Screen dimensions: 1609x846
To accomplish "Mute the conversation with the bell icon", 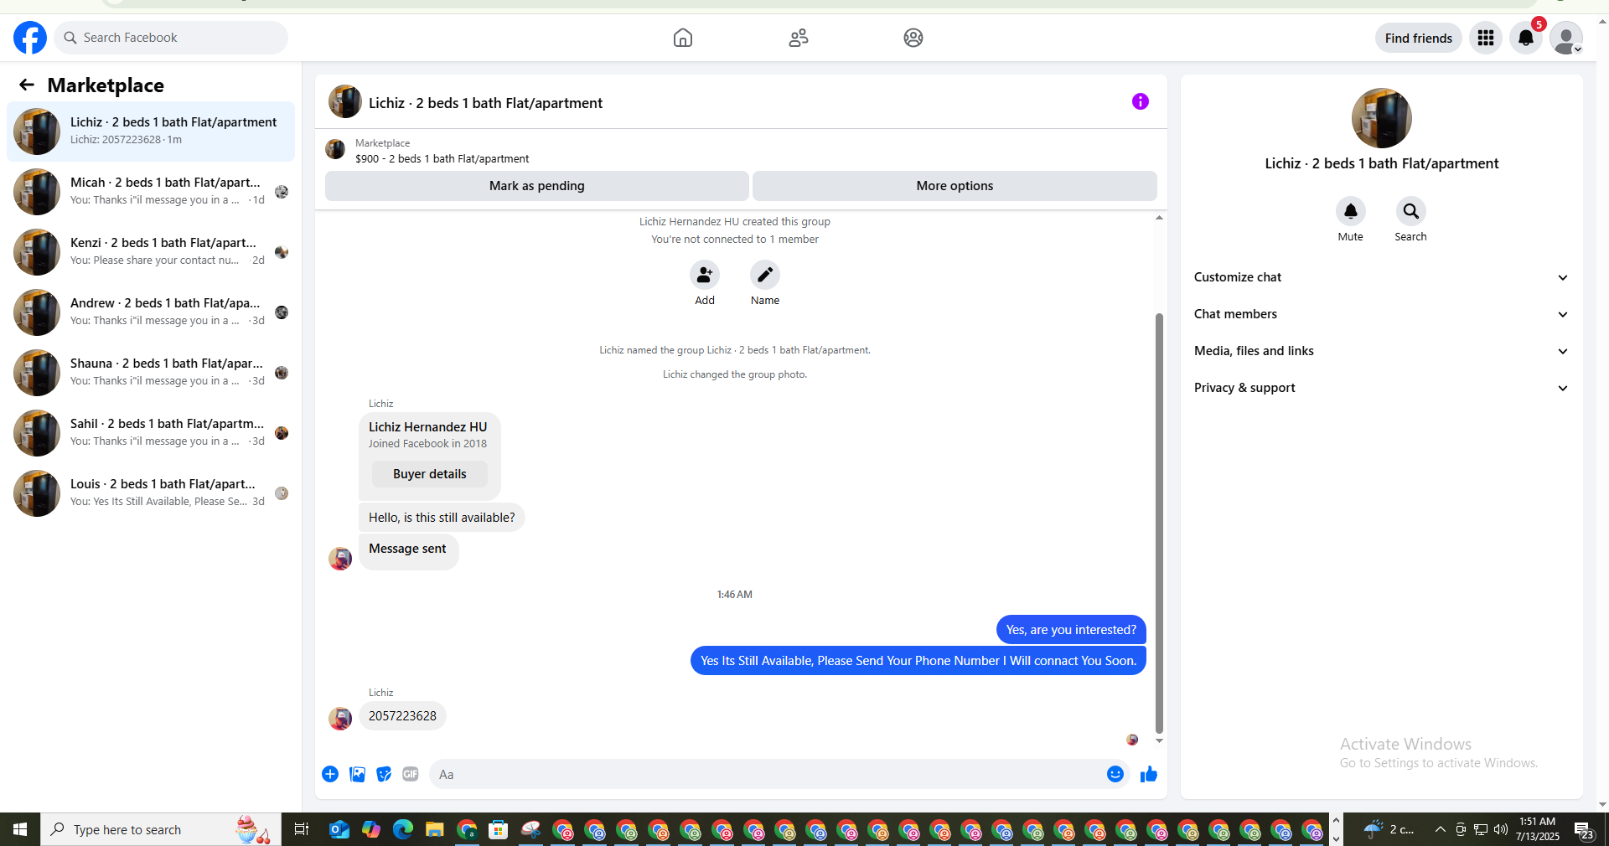I will [1351, 211].
